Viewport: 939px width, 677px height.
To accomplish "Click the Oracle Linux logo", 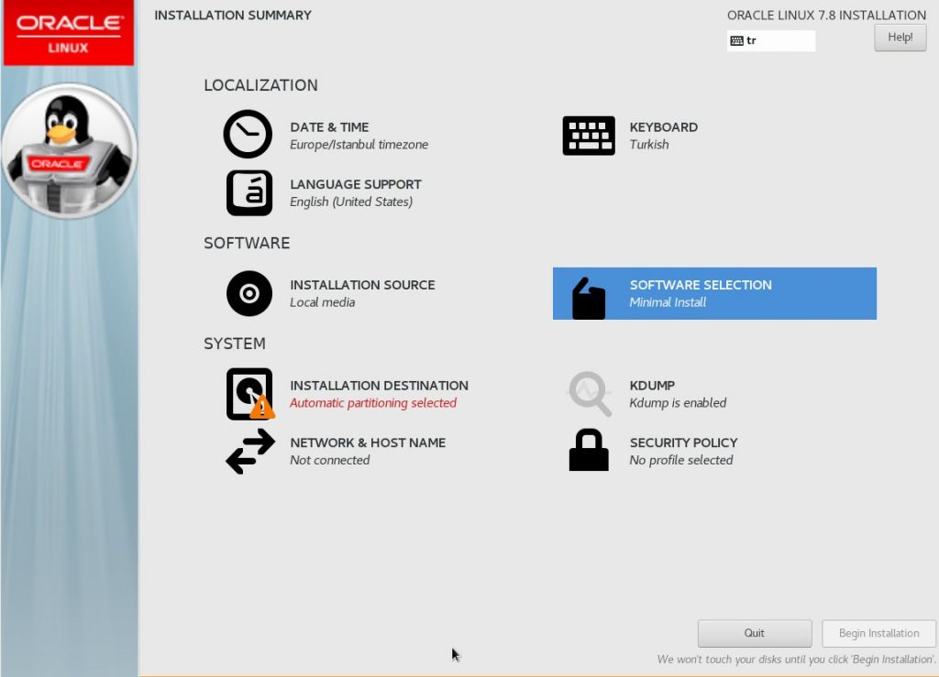I will pos(68,33).
